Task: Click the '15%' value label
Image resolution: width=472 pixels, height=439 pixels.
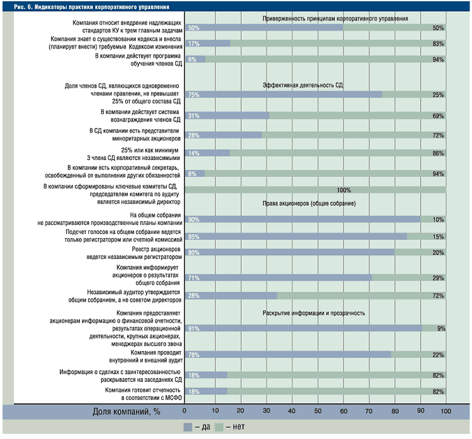Action: click(438, 237)
